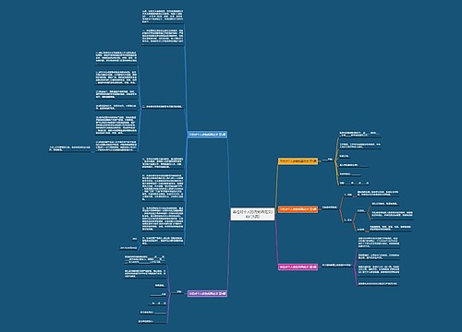The height and width of the screenshot is (332, 462).
Task: Select the far-left isolated leaf note
Action: (69, 148)
